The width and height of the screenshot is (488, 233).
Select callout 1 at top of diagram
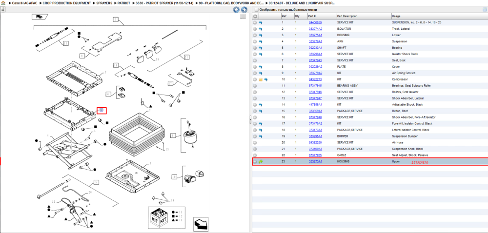[116, 19]
